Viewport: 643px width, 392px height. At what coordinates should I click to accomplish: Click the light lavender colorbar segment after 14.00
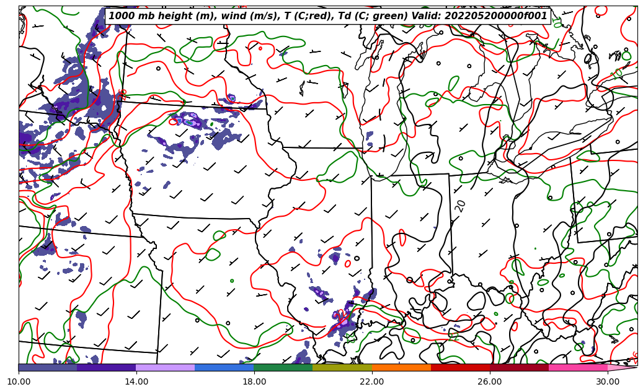click(166, 367)
